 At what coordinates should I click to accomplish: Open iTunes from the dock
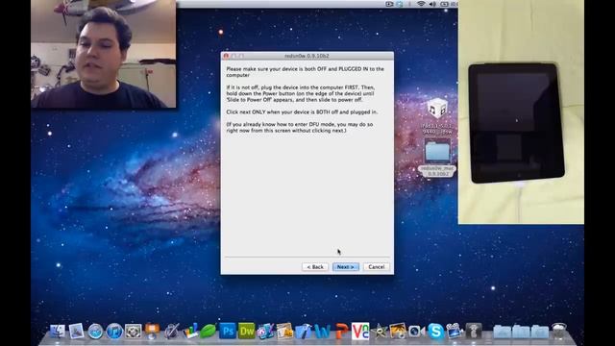114,332
